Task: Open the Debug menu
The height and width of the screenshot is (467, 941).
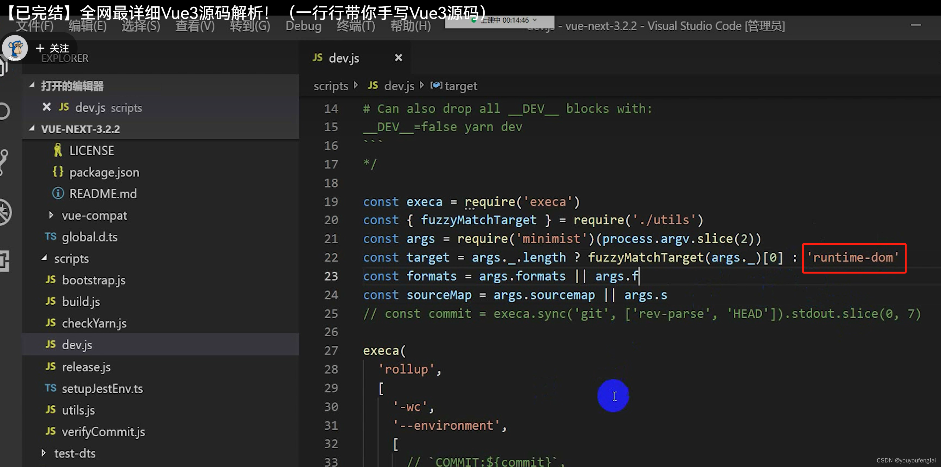Action: [x=303, y=26]
